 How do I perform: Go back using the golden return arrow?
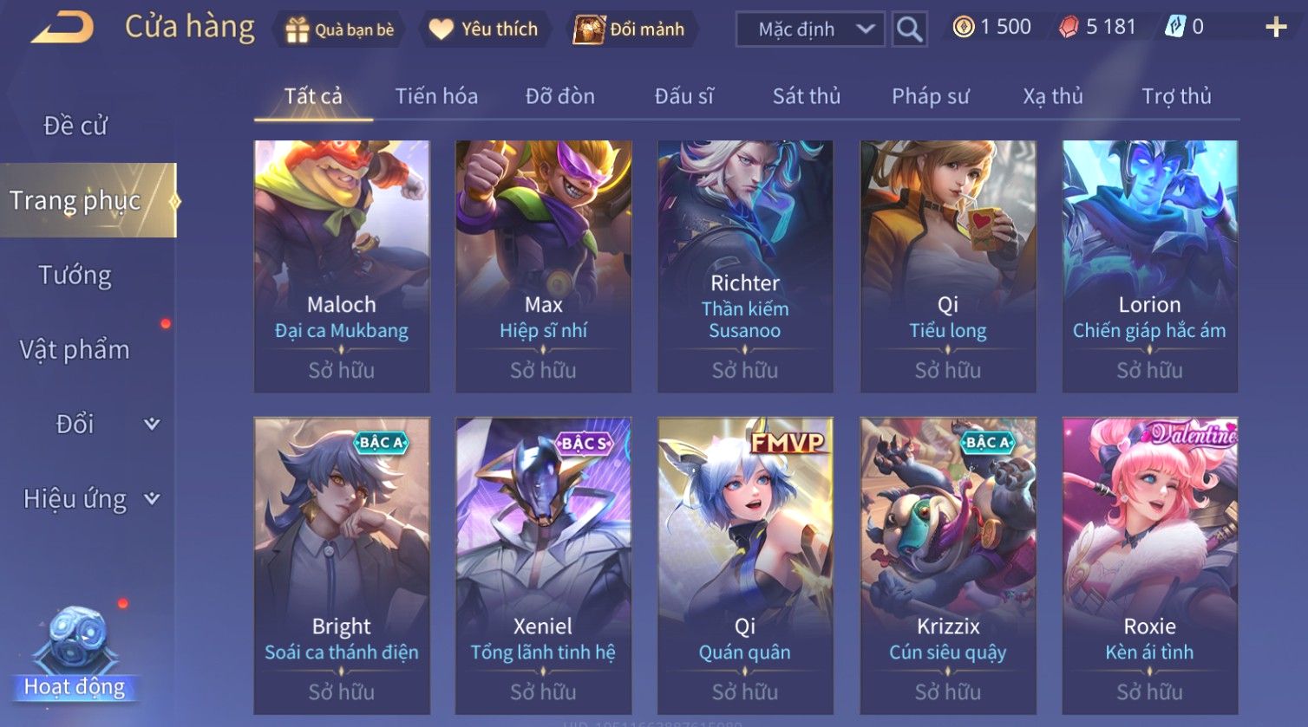tap(62, 28)
